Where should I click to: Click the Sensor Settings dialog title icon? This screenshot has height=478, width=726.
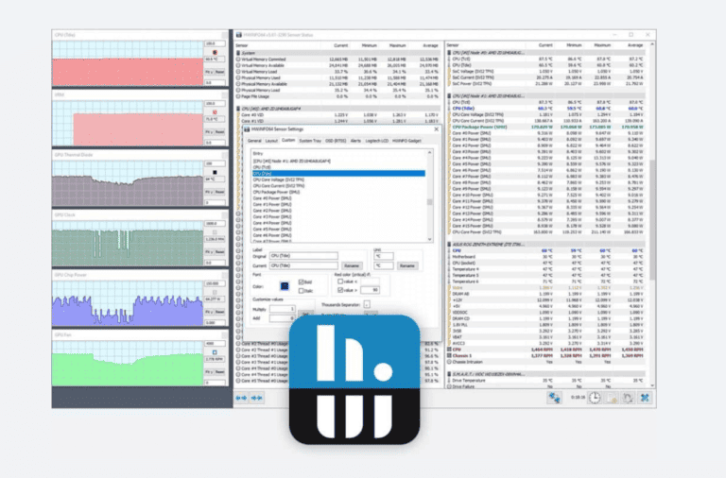tap(247, 129)
